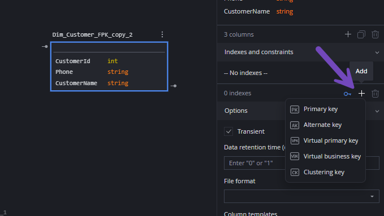Click the '-- No indexes --' placeholder text
This screenshot has width=384, height=216.
245,73
